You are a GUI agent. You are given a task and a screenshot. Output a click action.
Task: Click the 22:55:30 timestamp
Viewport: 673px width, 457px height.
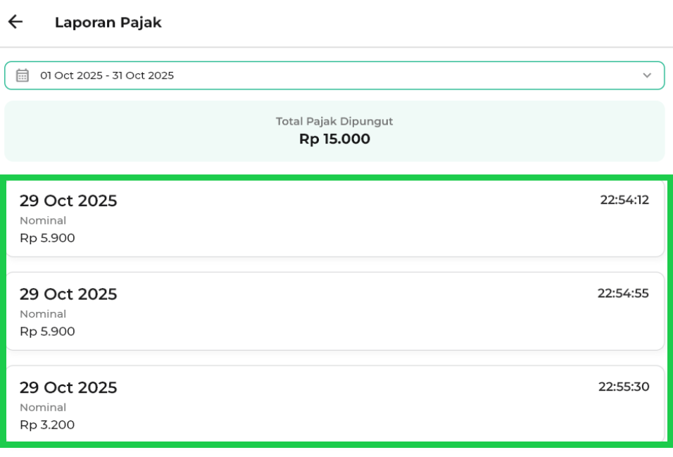pyautogui.click(x=623, y=387)
